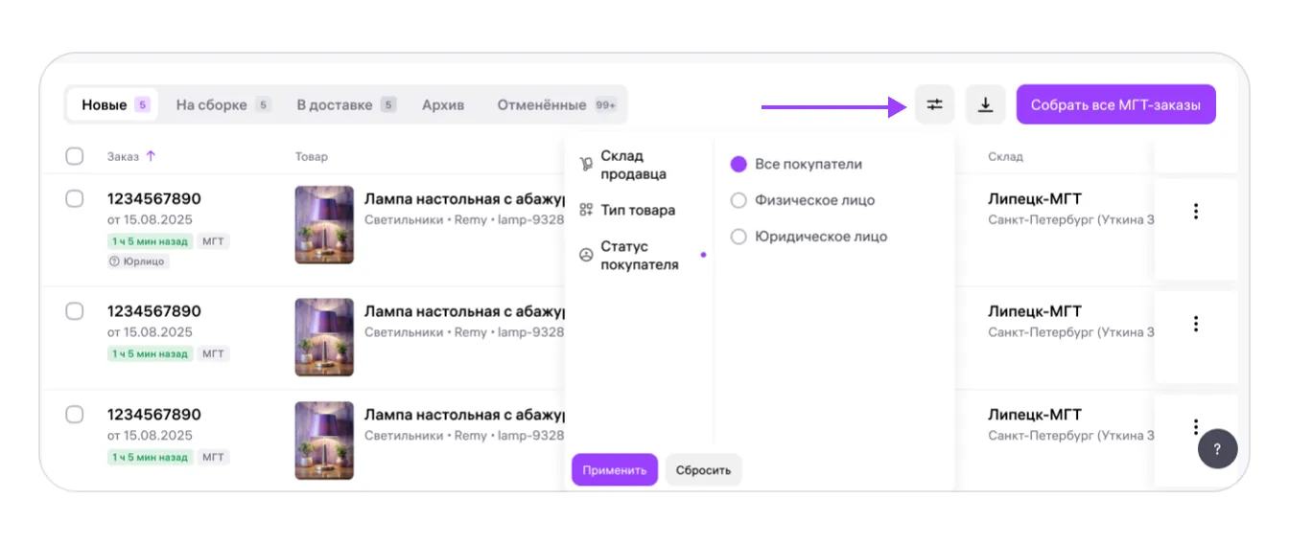Open the filters settings icon
The image size is (1289, 544).
pyautogui.click(x=934, y=104)
